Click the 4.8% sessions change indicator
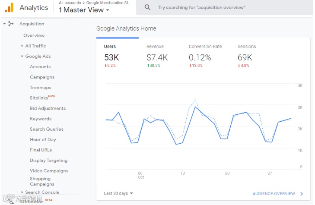 [243, 66]
